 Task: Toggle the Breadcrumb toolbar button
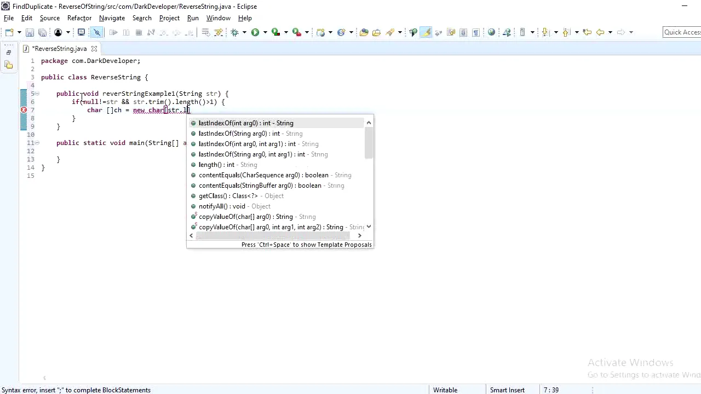[x=413, y=32]
